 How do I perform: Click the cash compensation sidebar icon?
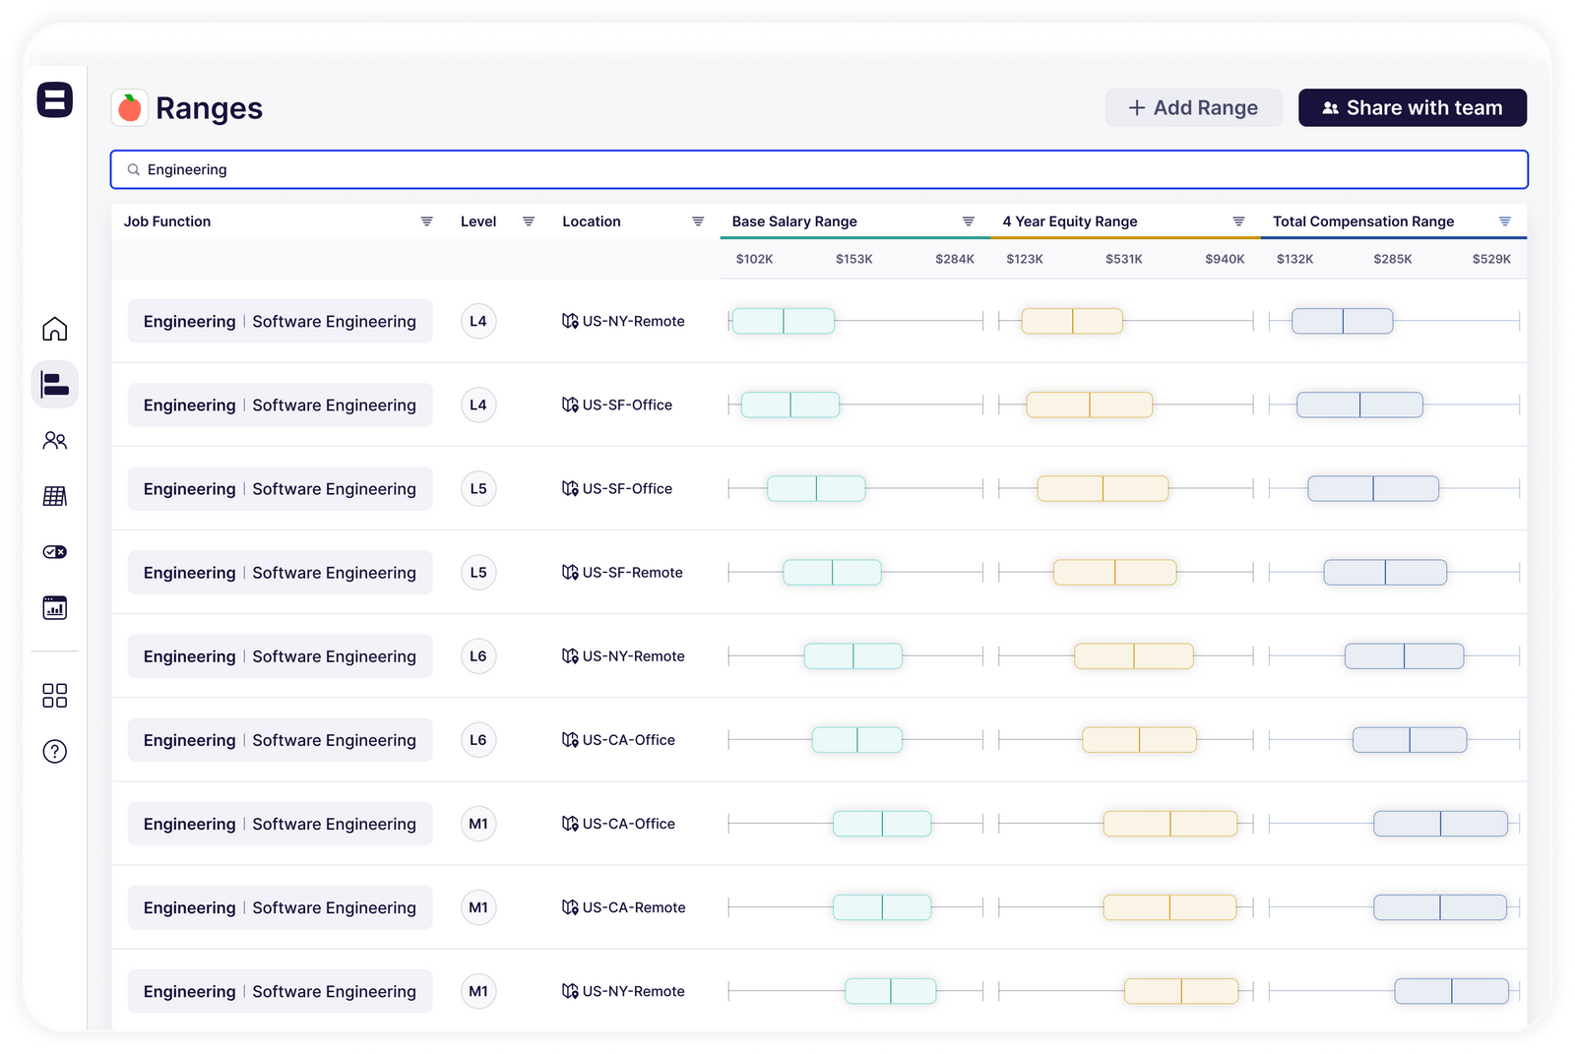pos(55,552)
